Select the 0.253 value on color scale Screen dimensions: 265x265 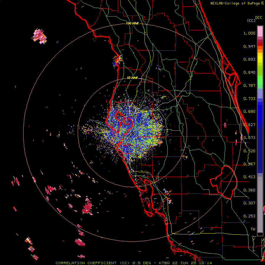(249, 216)
